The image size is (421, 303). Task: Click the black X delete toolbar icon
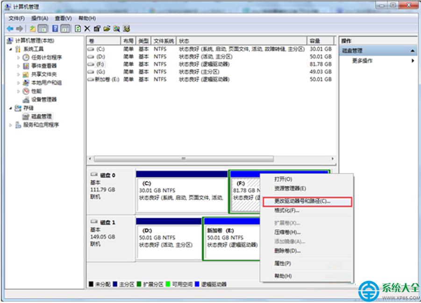87,29
